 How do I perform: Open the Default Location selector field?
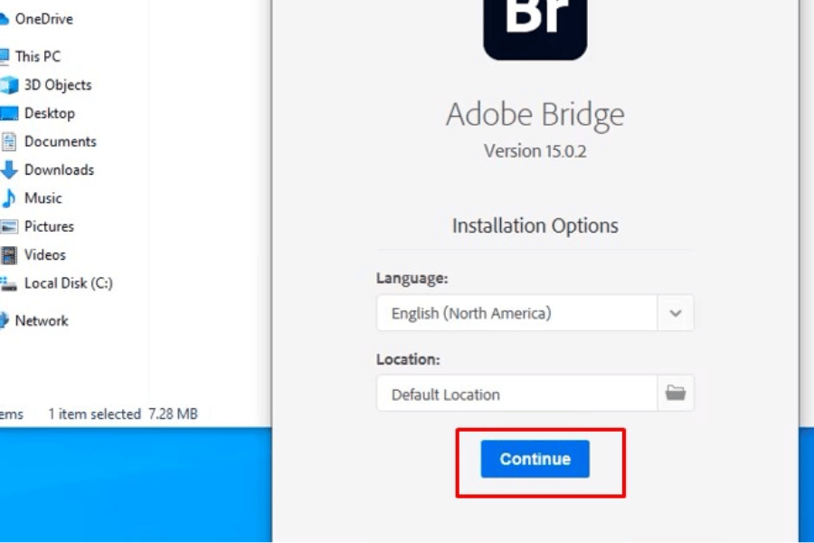(516, 394)
